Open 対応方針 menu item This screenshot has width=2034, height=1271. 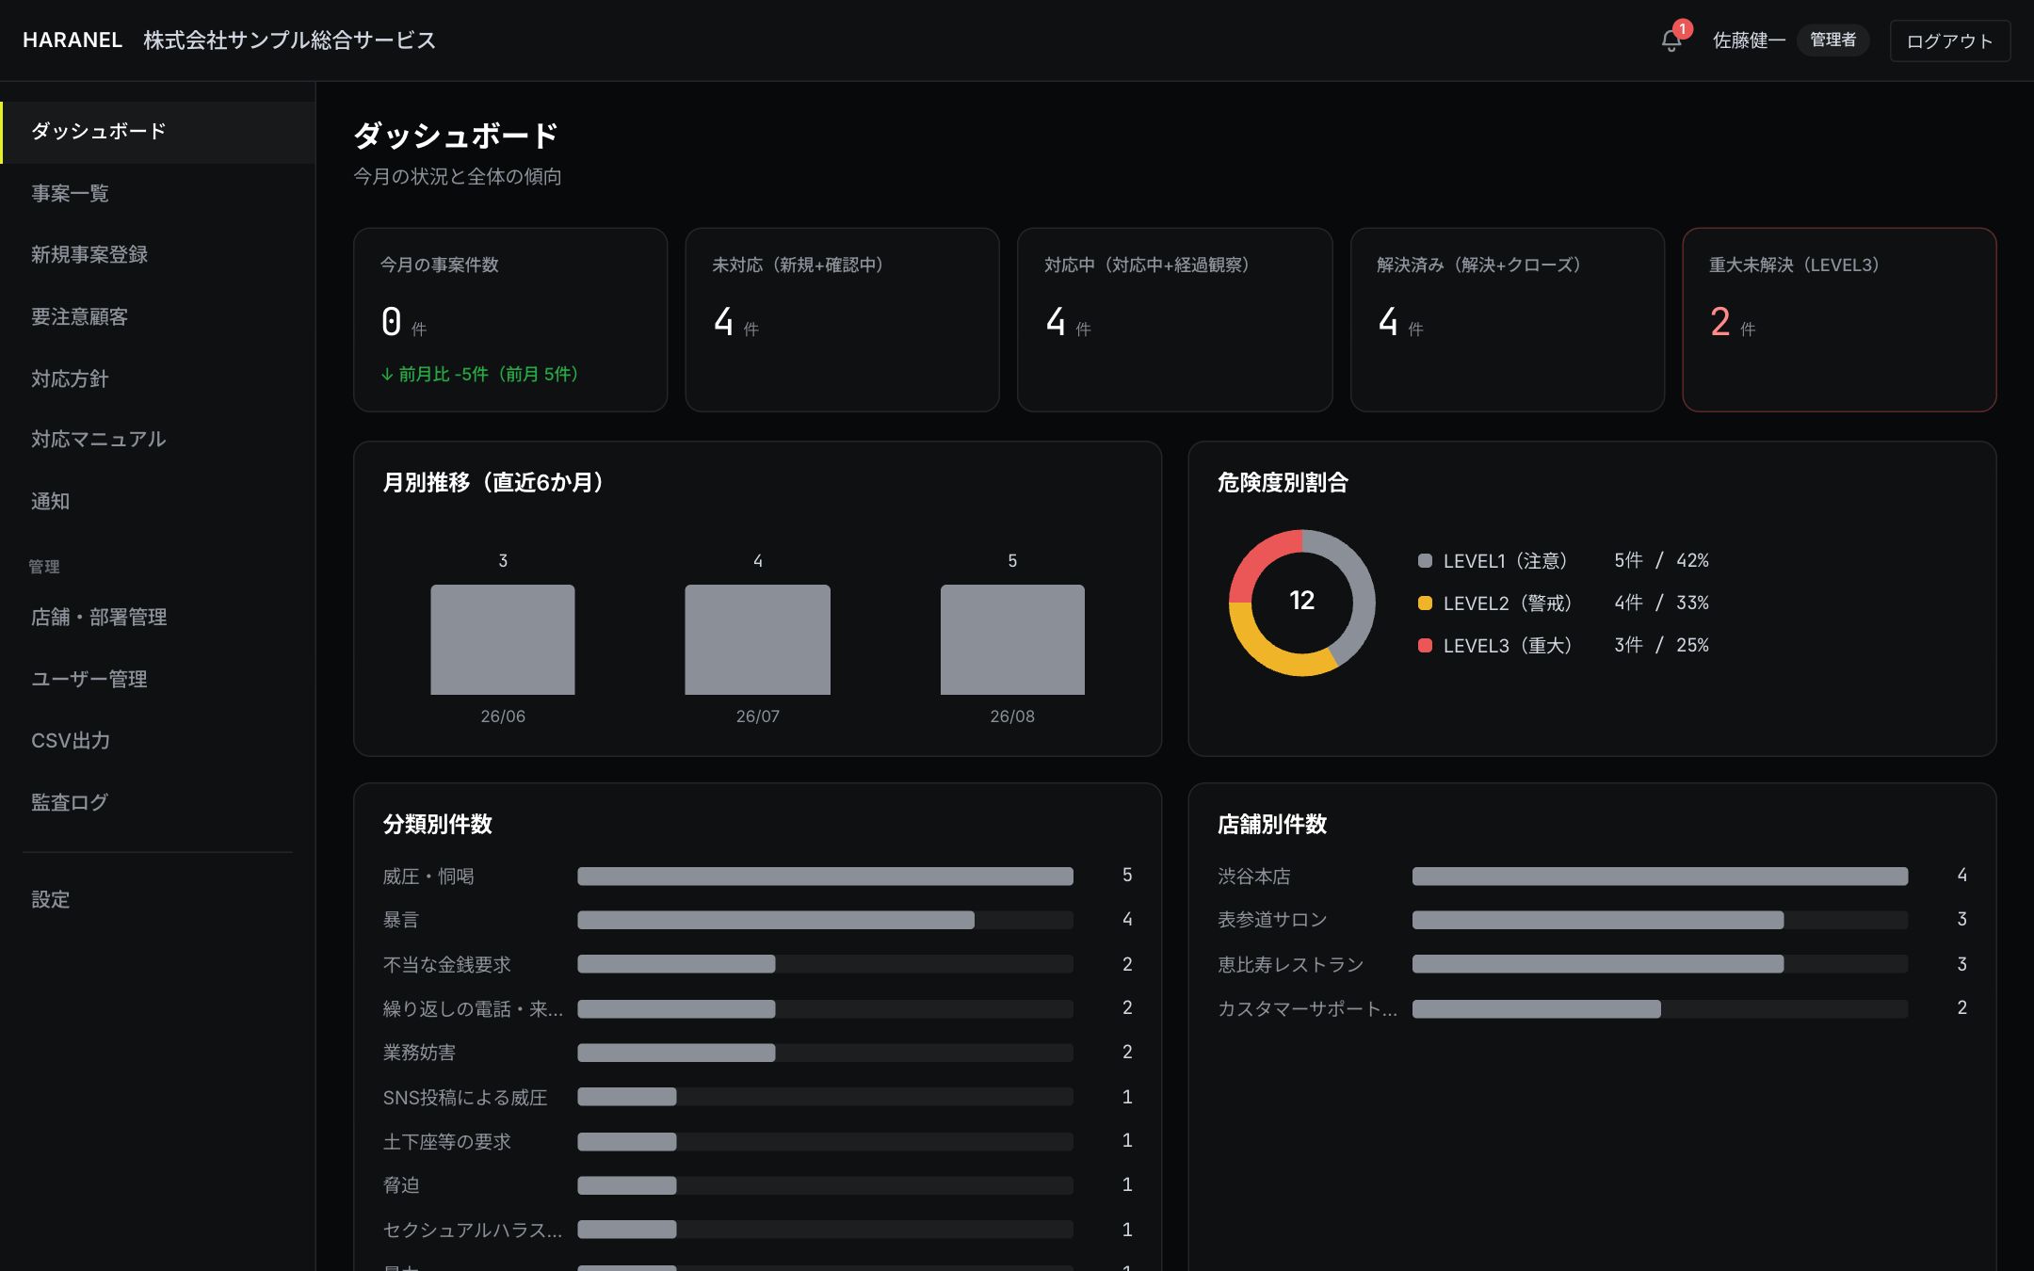(x=158, y=378)
